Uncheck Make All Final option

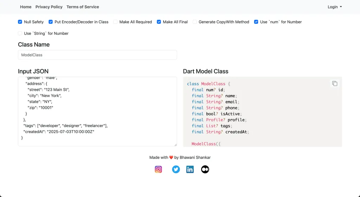pyautogui.click(x=159, y=22)
